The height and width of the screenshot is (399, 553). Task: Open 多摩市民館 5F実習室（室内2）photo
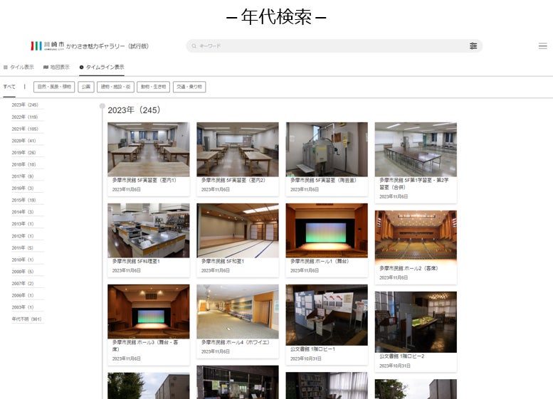[238, 149]
